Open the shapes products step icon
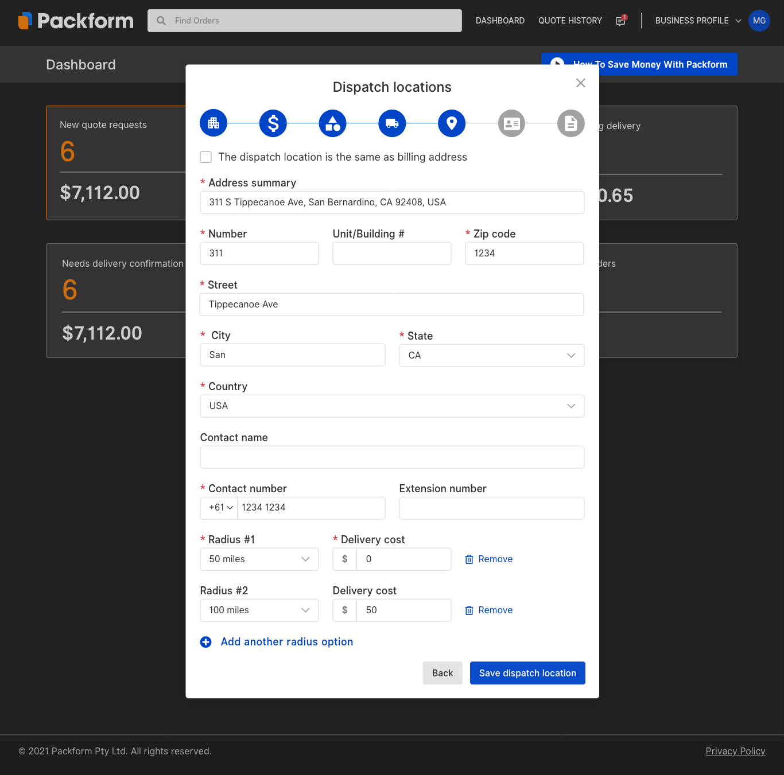This screenshot has height=775, width=784. point(333,123)
